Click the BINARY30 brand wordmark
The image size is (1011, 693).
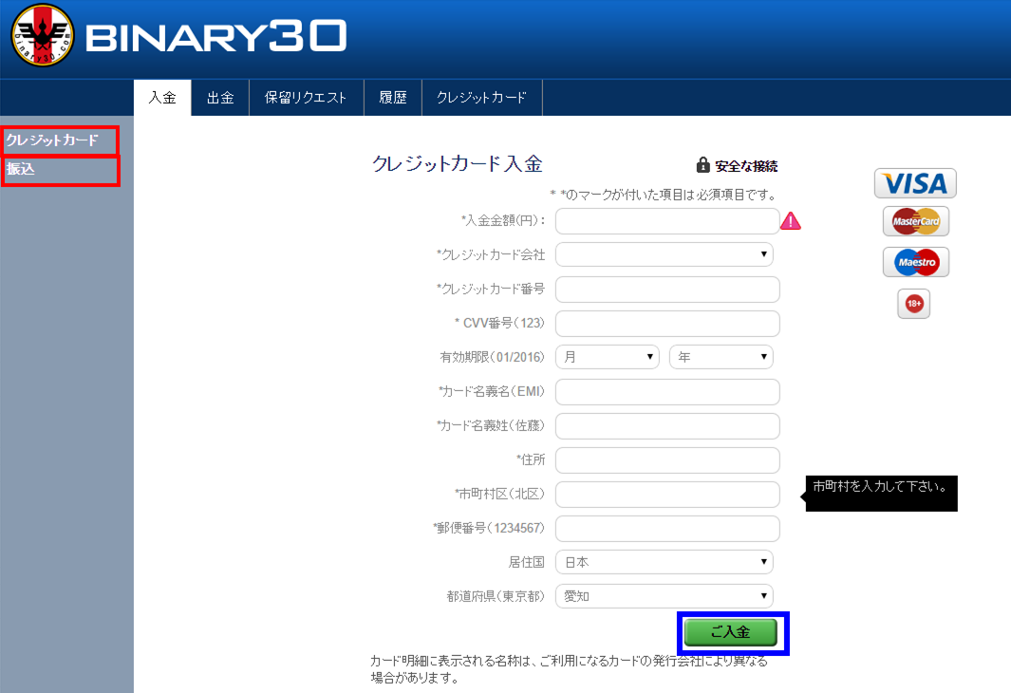tap(216, 36)
